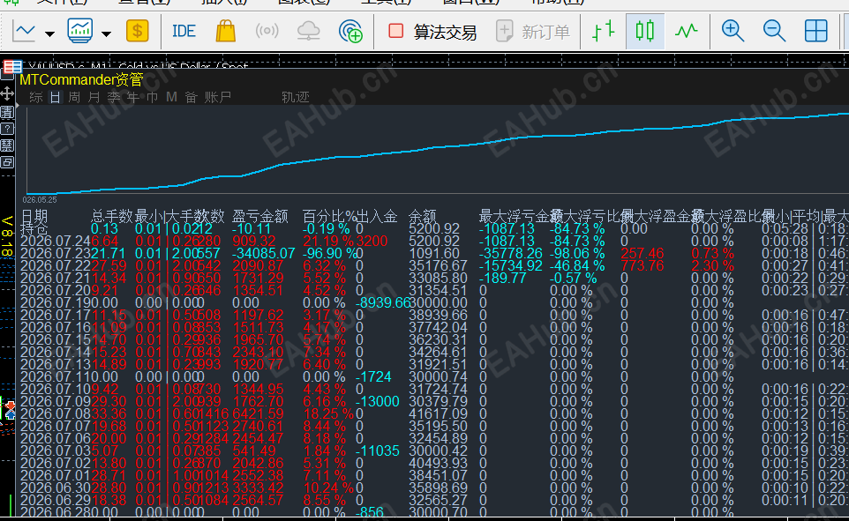Click the cloud VPS hosting icon
This screenshot has width=849, height=521.
click(309, 32)
